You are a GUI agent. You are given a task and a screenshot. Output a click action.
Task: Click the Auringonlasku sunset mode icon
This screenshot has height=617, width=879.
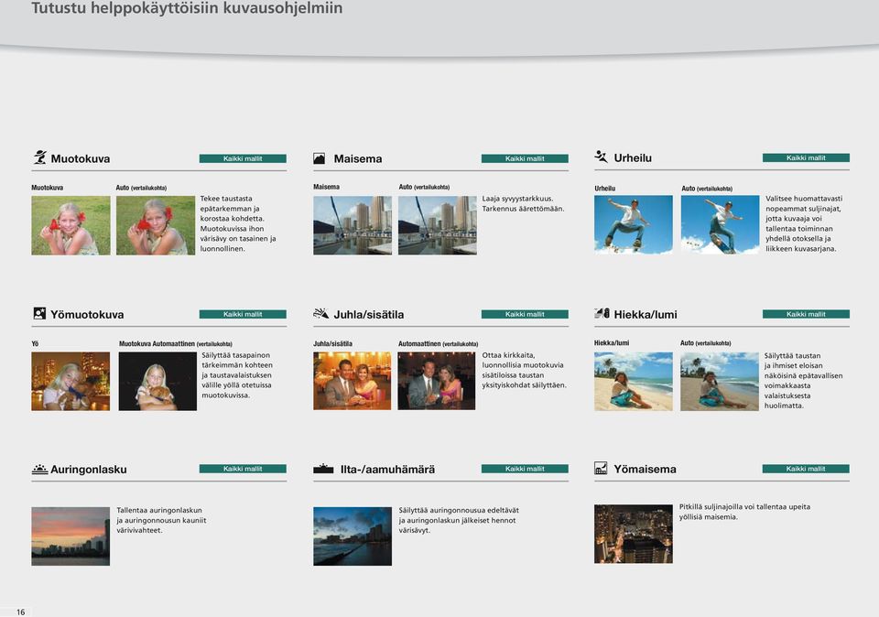[39, 469]
